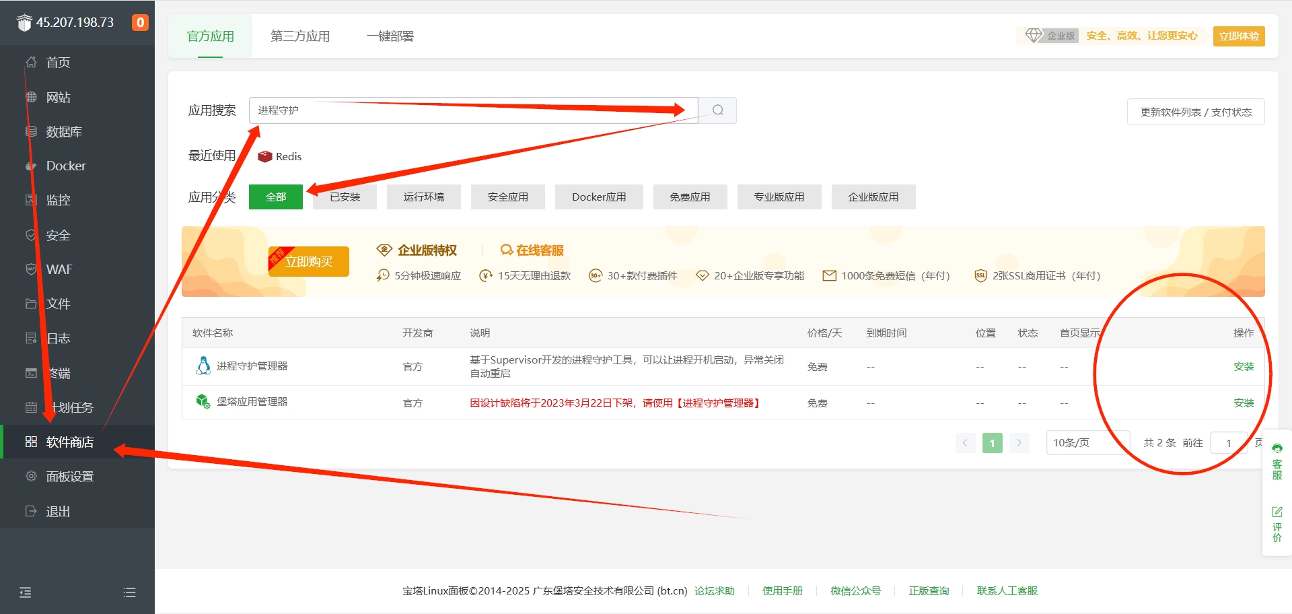1292x614 pixels.
Task: Click the 前往 page number input
Action: point(1228,442)
